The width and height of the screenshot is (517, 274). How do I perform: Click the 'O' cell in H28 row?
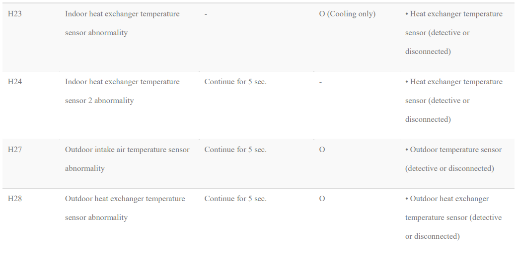tap(322, 199)
